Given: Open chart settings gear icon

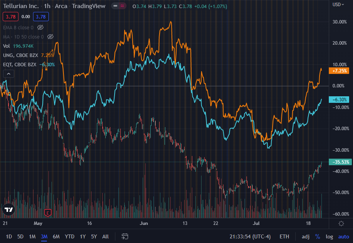Looking at the screenshot, I should (x=341, y=223).
